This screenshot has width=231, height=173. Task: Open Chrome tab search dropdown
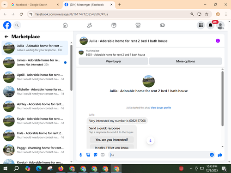click(5, 5)
